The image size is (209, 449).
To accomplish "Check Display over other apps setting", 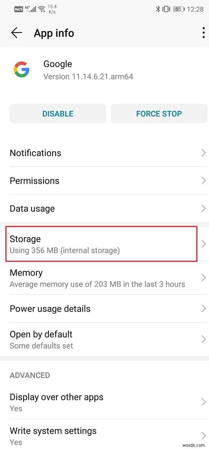I will click(x=104, y=402).
